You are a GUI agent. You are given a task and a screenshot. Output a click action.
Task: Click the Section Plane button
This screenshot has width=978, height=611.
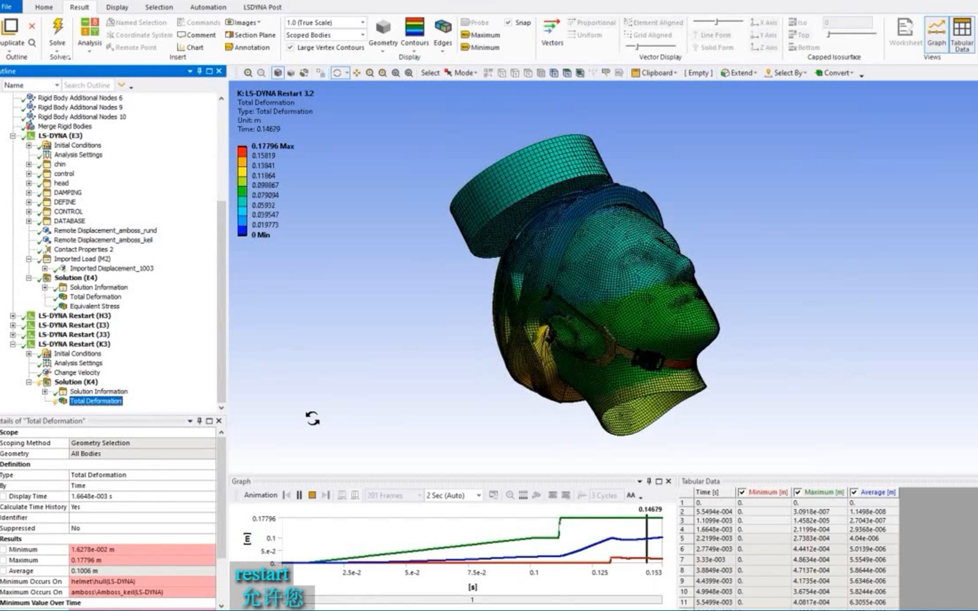(250, 35)
